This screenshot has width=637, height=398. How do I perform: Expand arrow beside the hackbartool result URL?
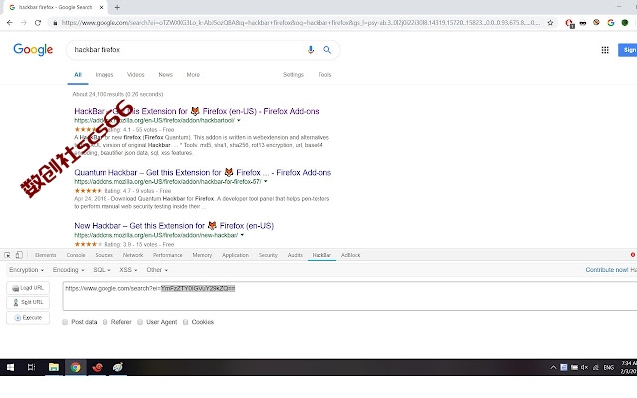tap(239, 121)
